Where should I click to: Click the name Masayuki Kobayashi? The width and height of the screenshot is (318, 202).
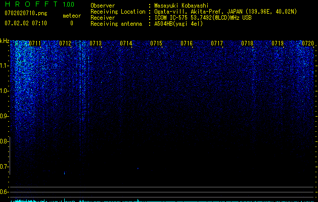coord(181,6)
